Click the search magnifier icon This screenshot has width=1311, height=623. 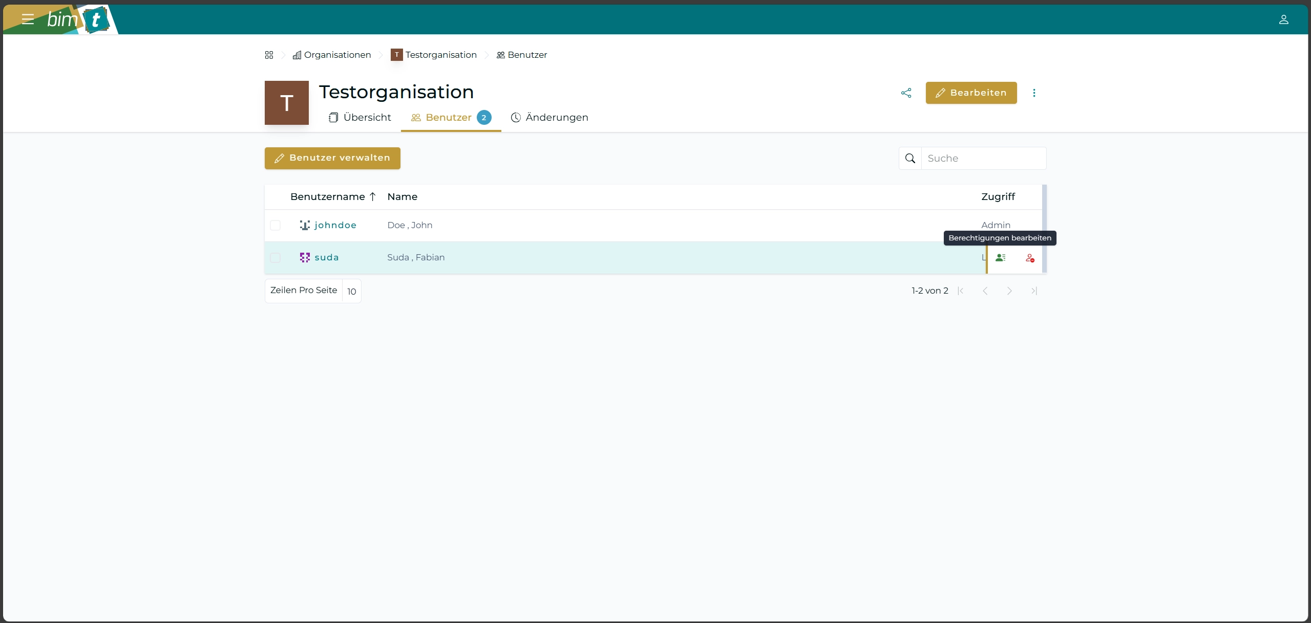pos(910,158)
